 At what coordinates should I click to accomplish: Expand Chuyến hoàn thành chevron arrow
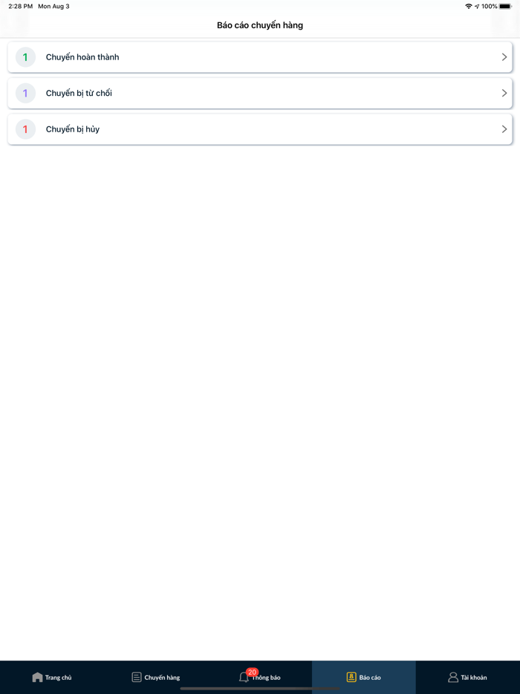[x=504, y=57]
